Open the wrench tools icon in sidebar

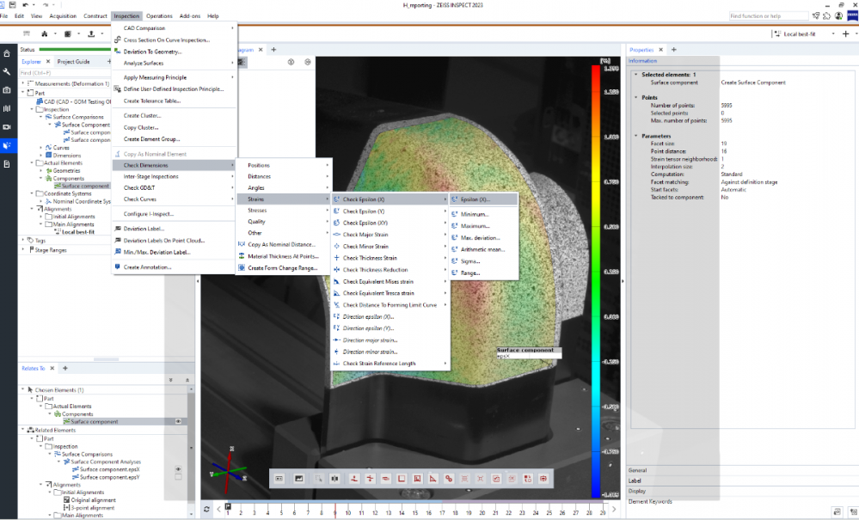pos(7,72)
